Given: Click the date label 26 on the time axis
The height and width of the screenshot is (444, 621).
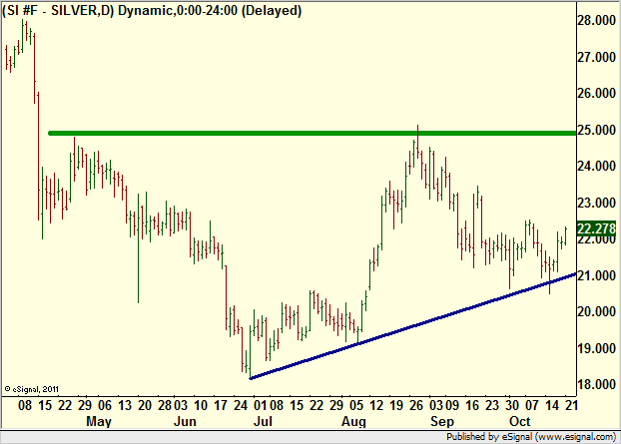Looking at the screenshot, I should pos(416,406).
